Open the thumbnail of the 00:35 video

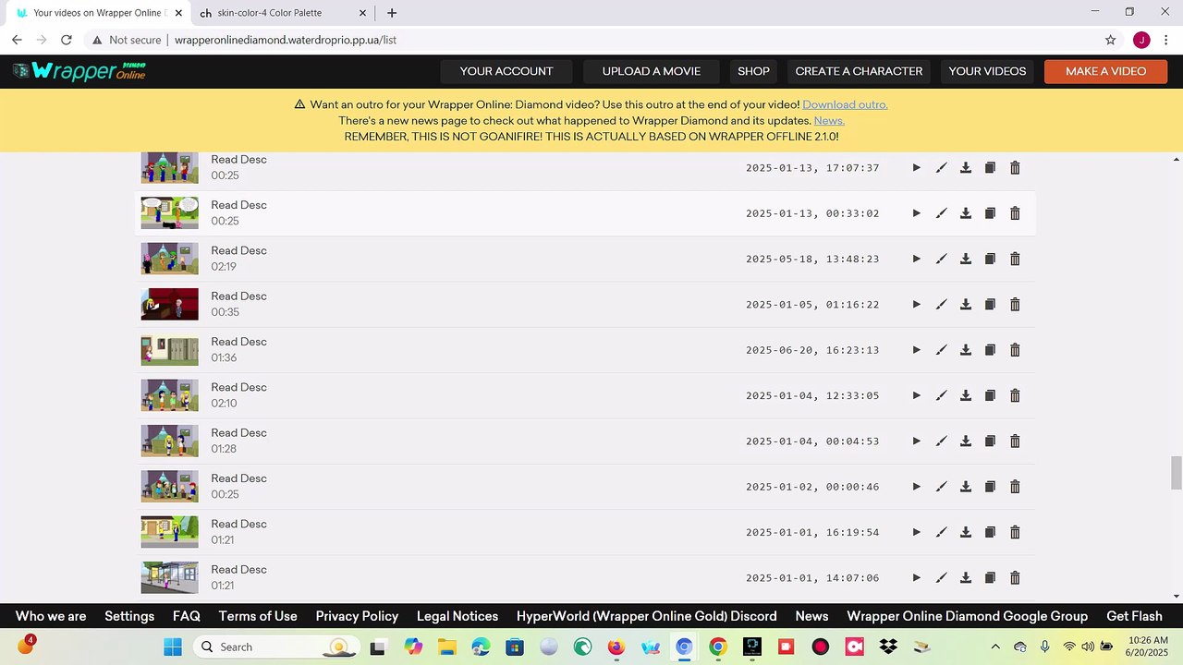[x=169, y=305]
